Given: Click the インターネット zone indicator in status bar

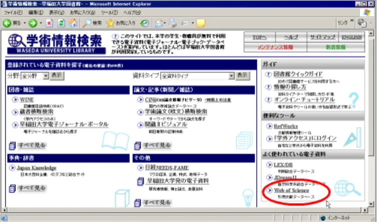Looking at the screenshot, I should click(335, 218).
